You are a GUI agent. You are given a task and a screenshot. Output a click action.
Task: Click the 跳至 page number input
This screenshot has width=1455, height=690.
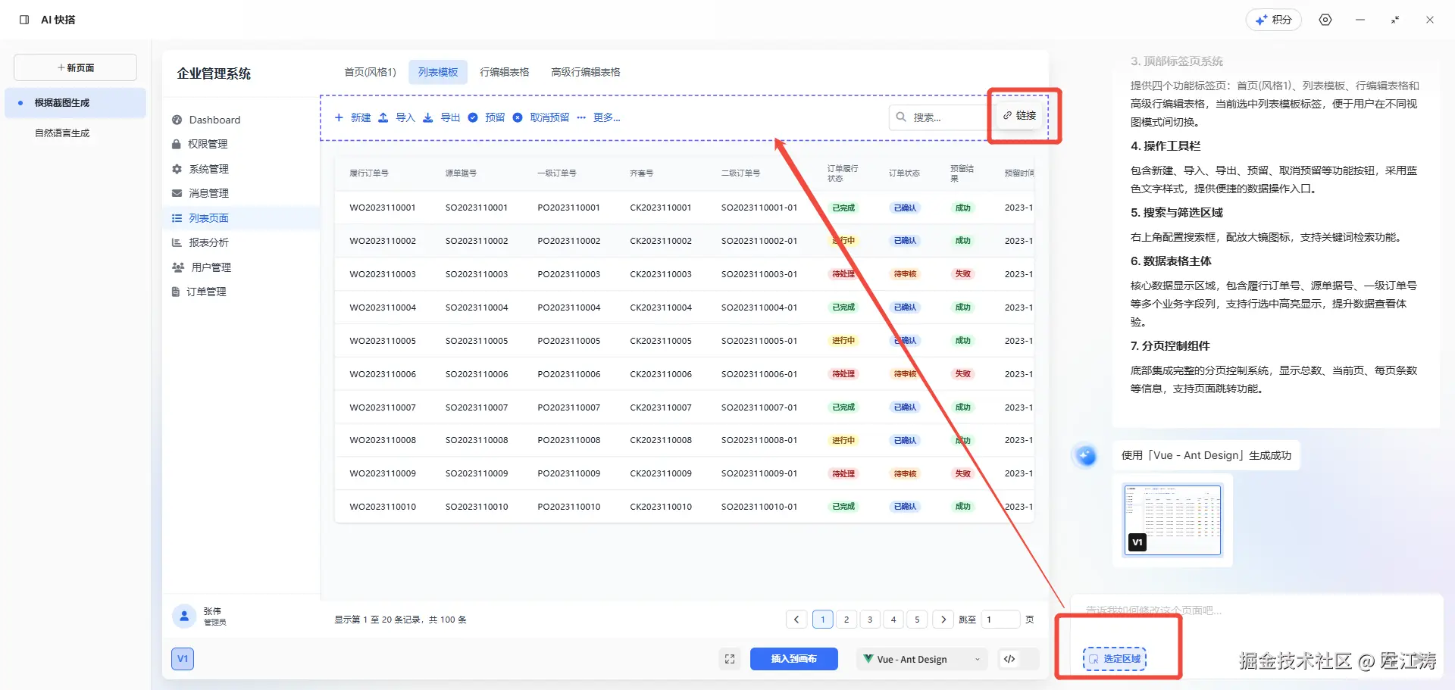[1000, 620]
